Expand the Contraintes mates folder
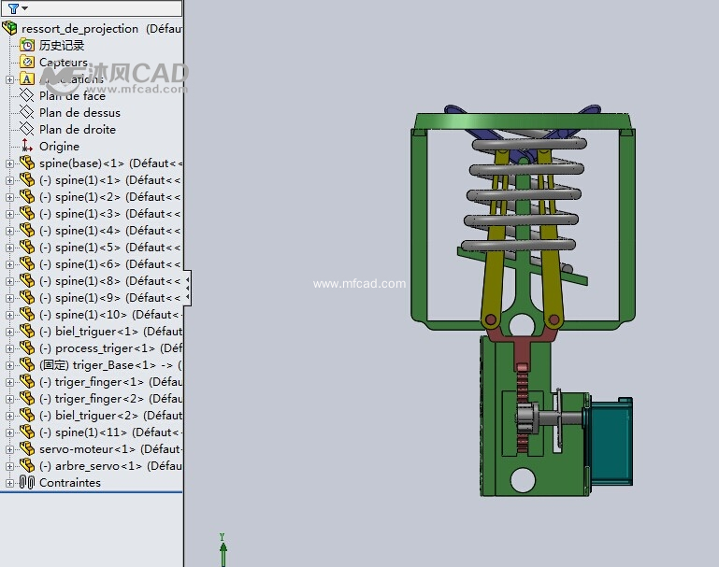Viewport: 719px width, 567px height. pyautogui.click(x=9, y=483)
